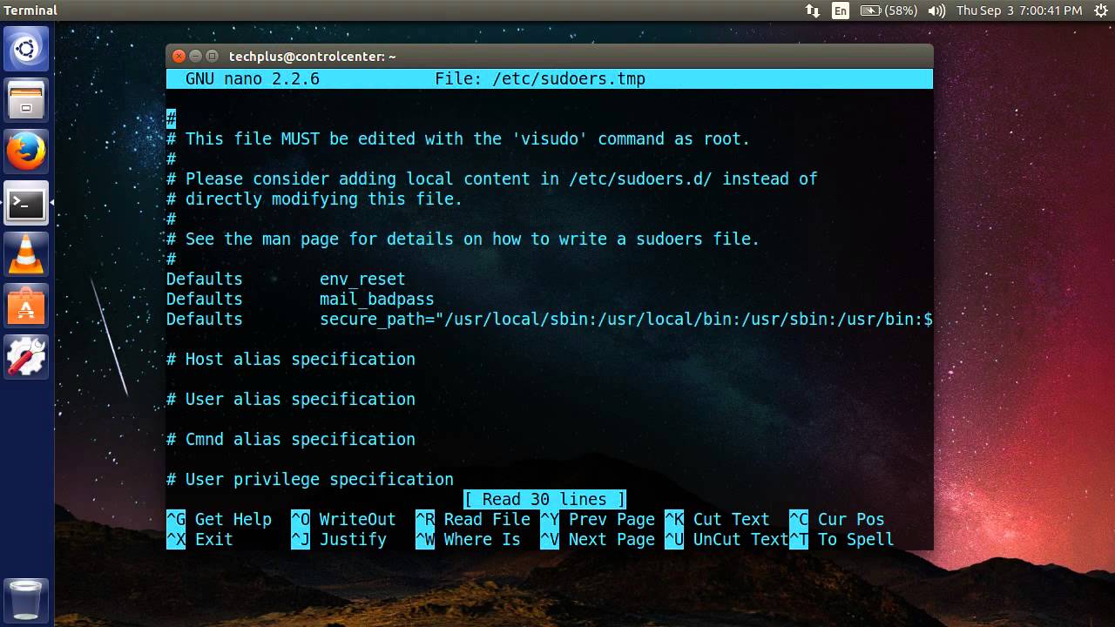The height and width of the screenshot is (627, 1115).
Task: Click the '[ Read 30 lines ]' status message
Action: click(x=544, y=500)
